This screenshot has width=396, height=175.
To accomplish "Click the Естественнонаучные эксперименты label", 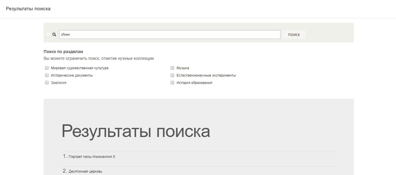I will (x=206, y=75).
